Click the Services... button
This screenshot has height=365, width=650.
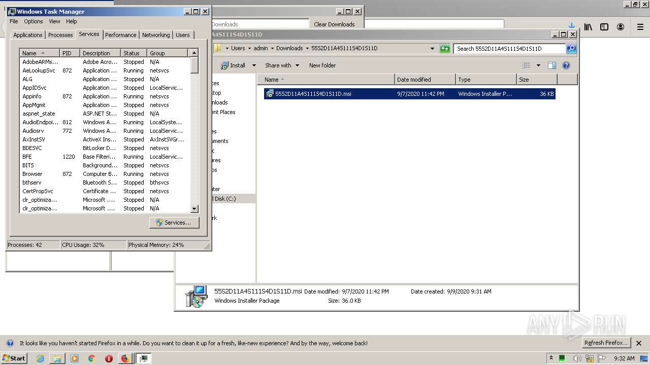174,223
